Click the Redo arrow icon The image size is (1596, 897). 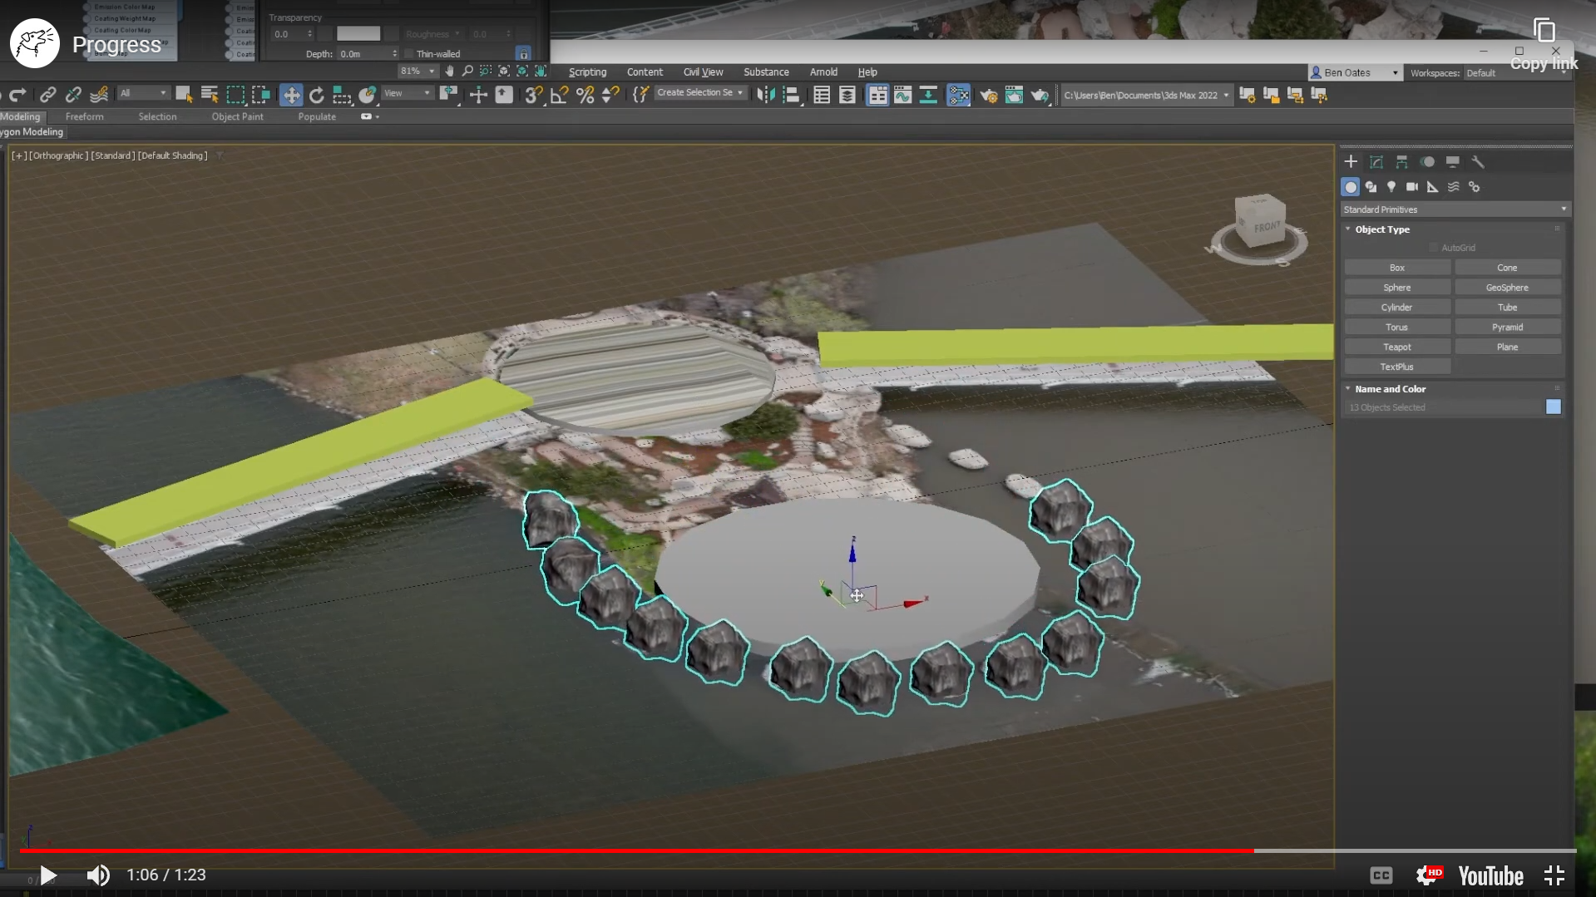[x=17, y=95]
